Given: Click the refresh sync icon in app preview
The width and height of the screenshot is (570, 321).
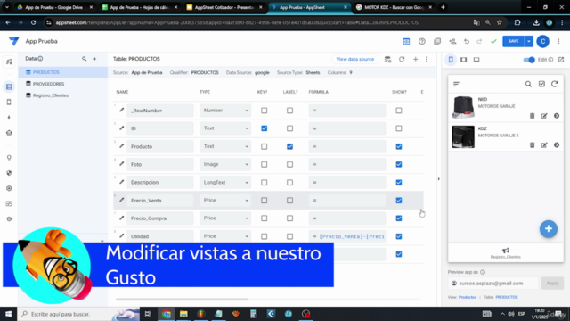Looking at the screenshot, I should [554, 84].
